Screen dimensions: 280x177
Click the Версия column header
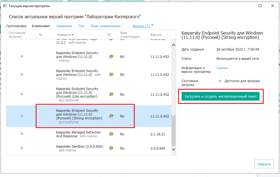click(x=156, y=35)
